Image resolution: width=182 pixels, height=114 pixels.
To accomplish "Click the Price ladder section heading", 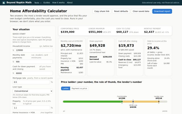I will tap(102, 82).
